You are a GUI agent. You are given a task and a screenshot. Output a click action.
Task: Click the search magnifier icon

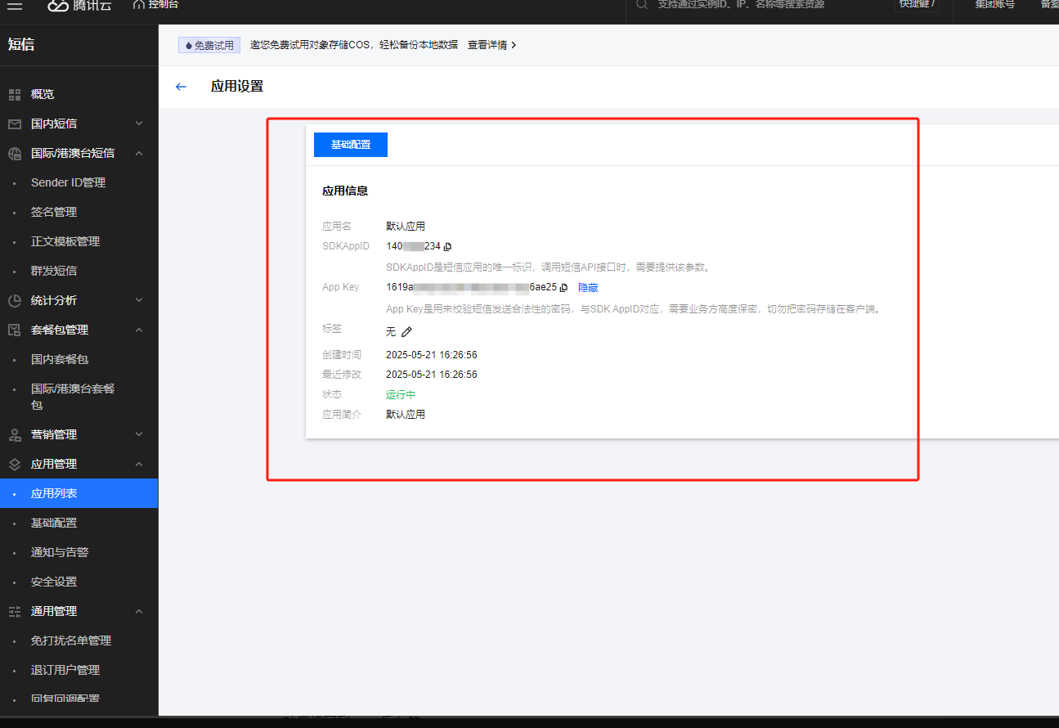[642, 4]
